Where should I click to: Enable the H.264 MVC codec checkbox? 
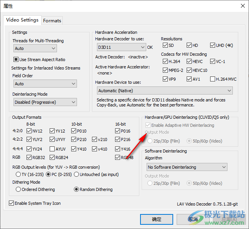tap(212, 79)
